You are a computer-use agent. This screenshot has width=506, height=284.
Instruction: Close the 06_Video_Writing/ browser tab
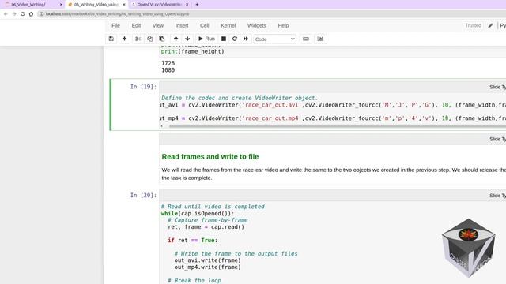click(x=61, y=5)
